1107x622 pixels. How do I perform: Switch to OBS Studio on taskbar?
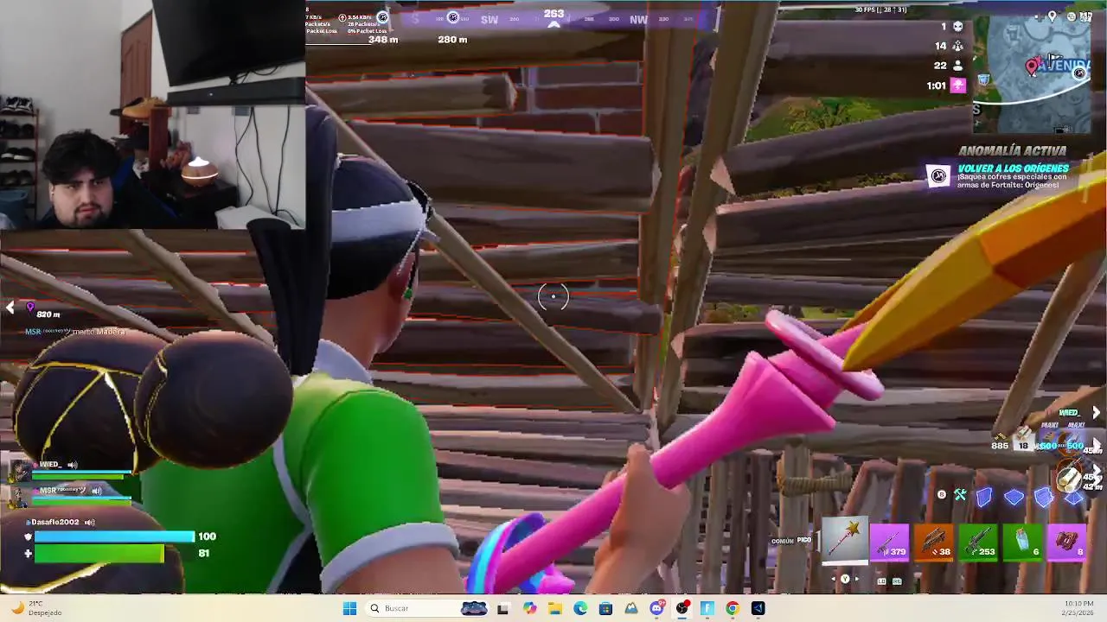pyautogui.click(x=682, y=608)
